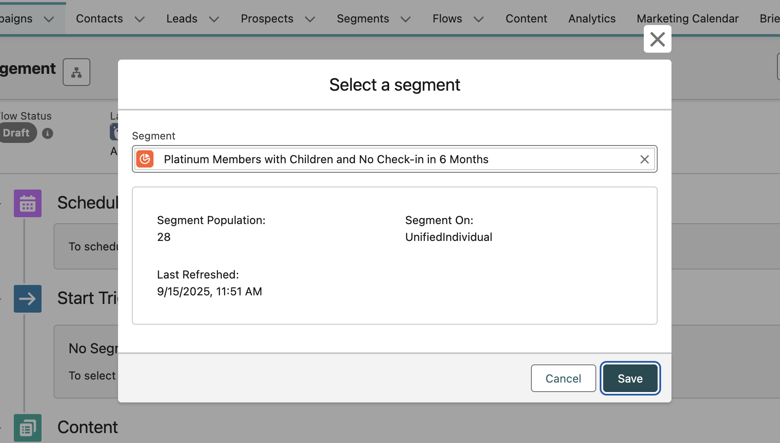The image size is (780, 443).
Task: Open the flow hierarchy icon button
Action: [x=77, y=72]
